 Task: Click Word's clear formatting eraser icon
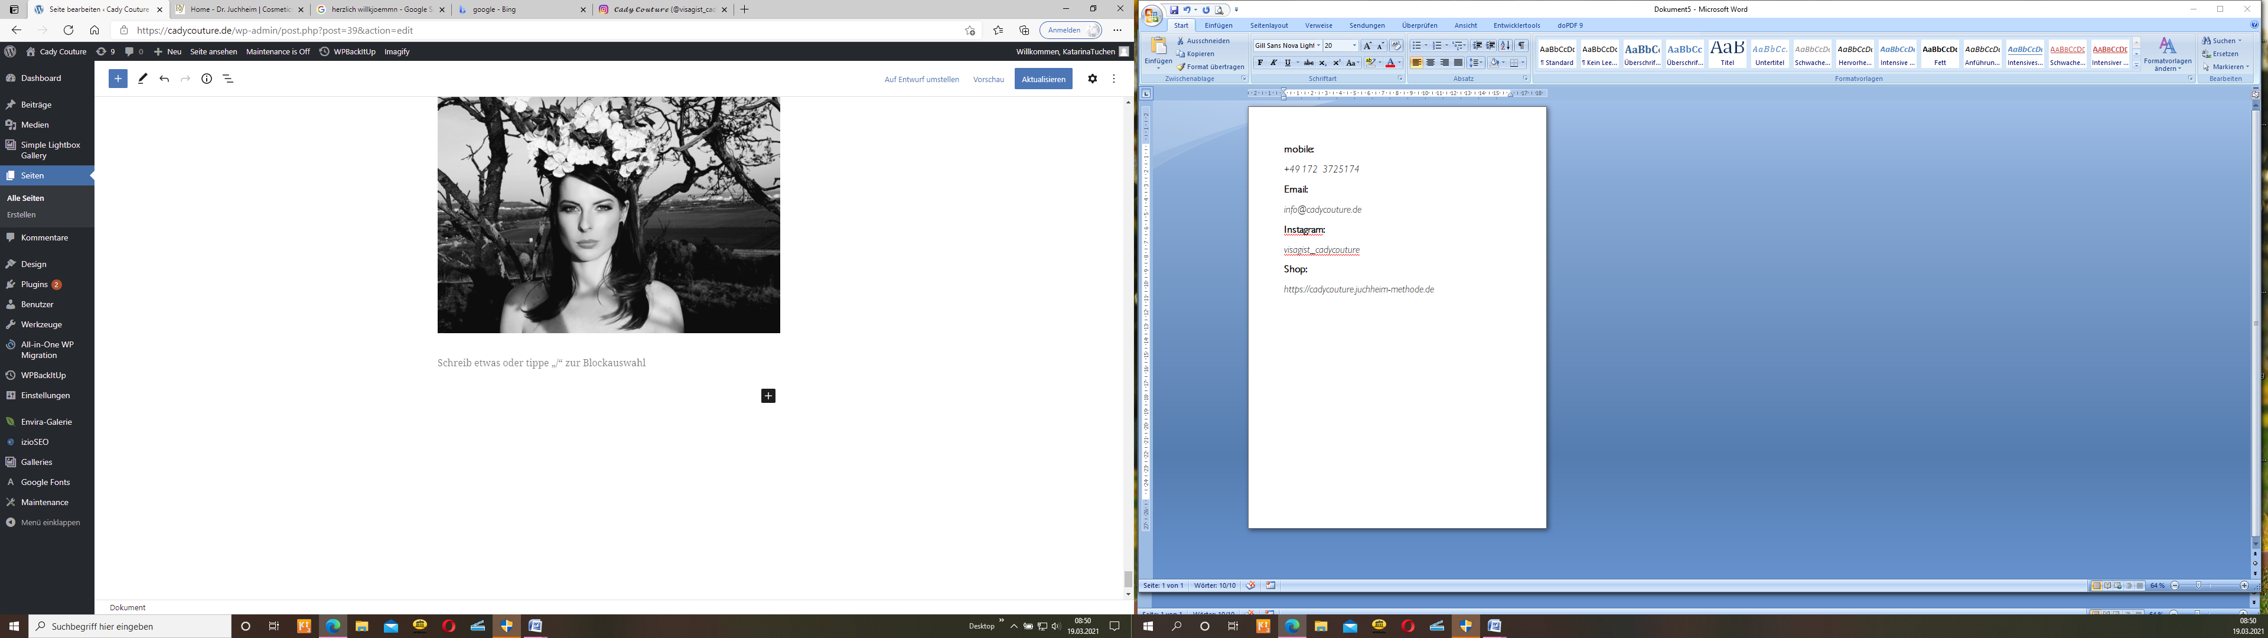pyautogui.click(x=1396, y=46)
